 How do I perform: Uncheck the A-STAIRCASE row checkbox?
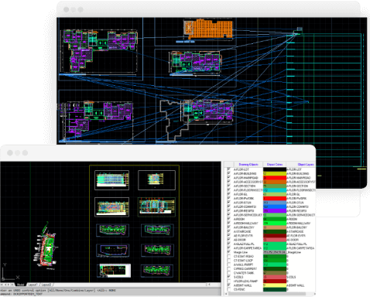[x=228, y=231]
